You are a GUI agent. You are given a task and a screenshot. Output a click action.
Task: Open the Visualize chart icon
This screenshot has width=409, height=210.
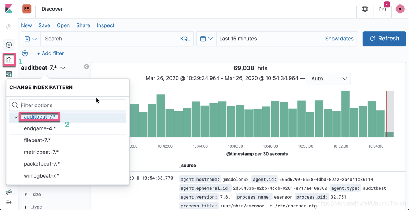point(9,59)
